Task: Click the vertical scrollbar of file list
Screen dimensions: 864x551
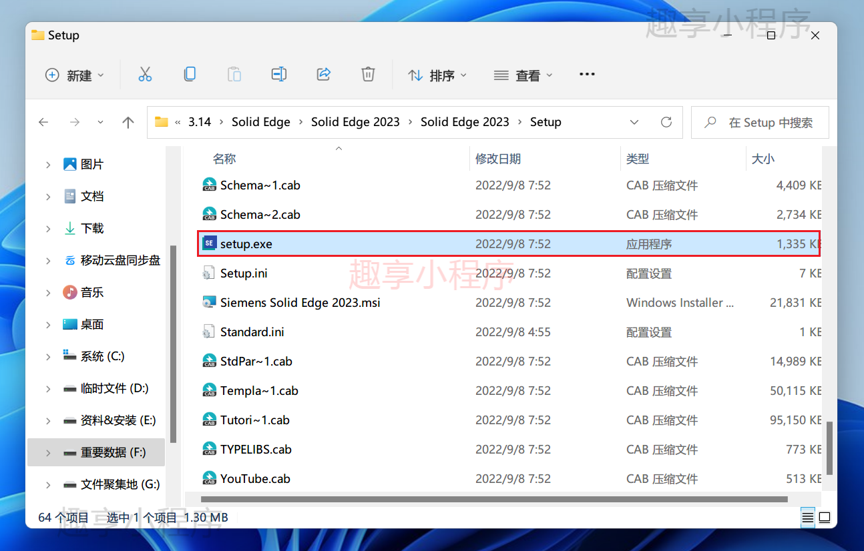Action: [x=830, y=448]
